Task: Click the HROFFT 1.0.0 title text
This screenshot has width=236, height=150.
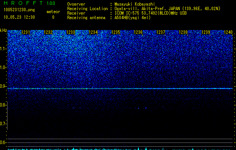Action: click(x=29, y=3)
